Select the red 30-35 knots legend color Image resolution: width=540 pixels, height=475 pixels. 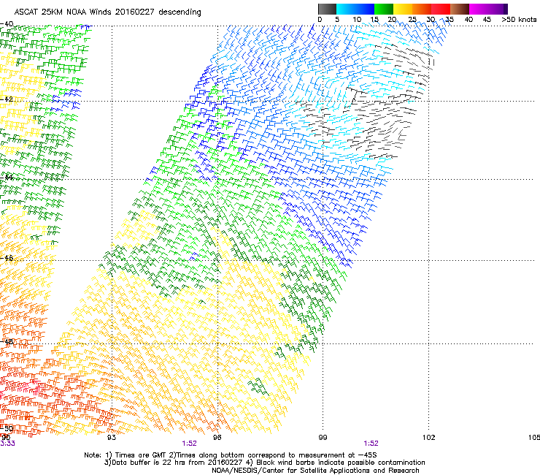tap(441, 9)
